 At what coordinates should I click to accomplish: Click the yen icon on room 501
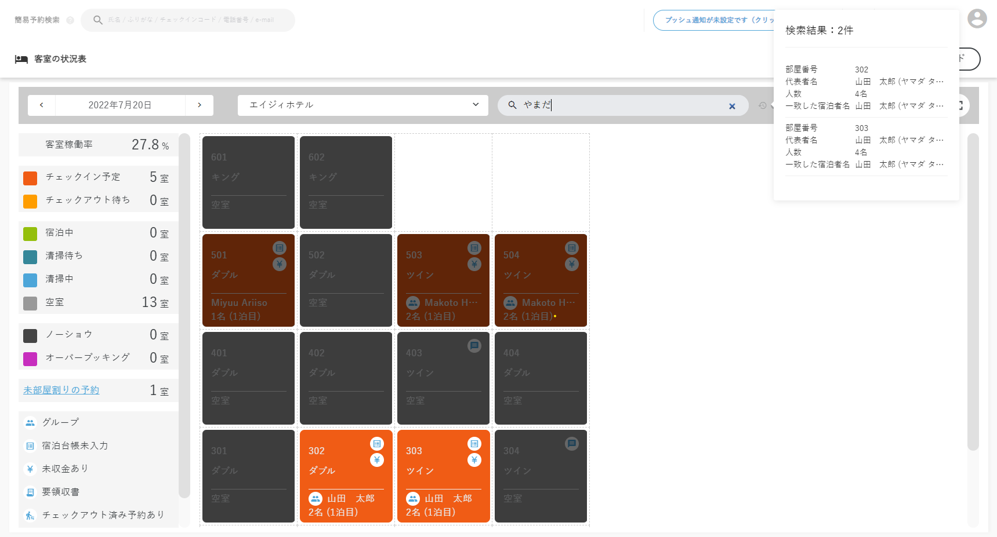280,264
